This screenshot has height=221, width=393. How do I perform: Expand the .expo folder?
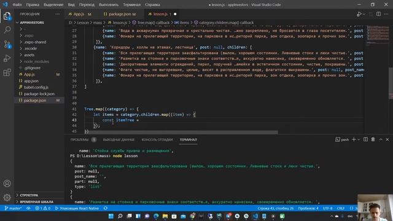tap(29, 36)
